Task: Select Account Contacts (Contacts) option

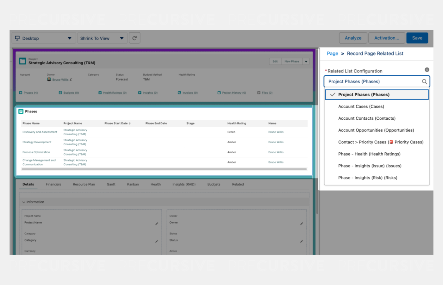Action: [377, 118]
